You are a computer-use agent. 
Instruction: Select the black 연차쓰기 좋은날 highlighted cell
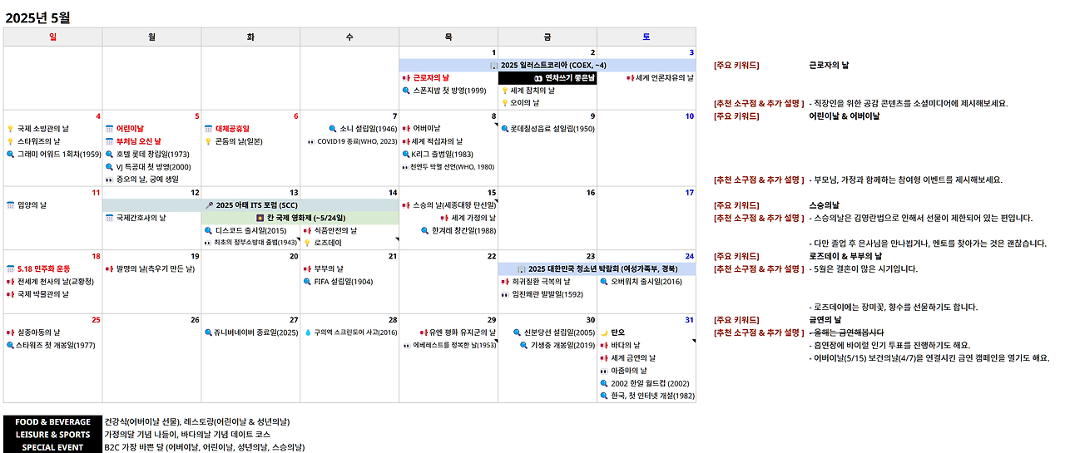[x=547, y=77]
